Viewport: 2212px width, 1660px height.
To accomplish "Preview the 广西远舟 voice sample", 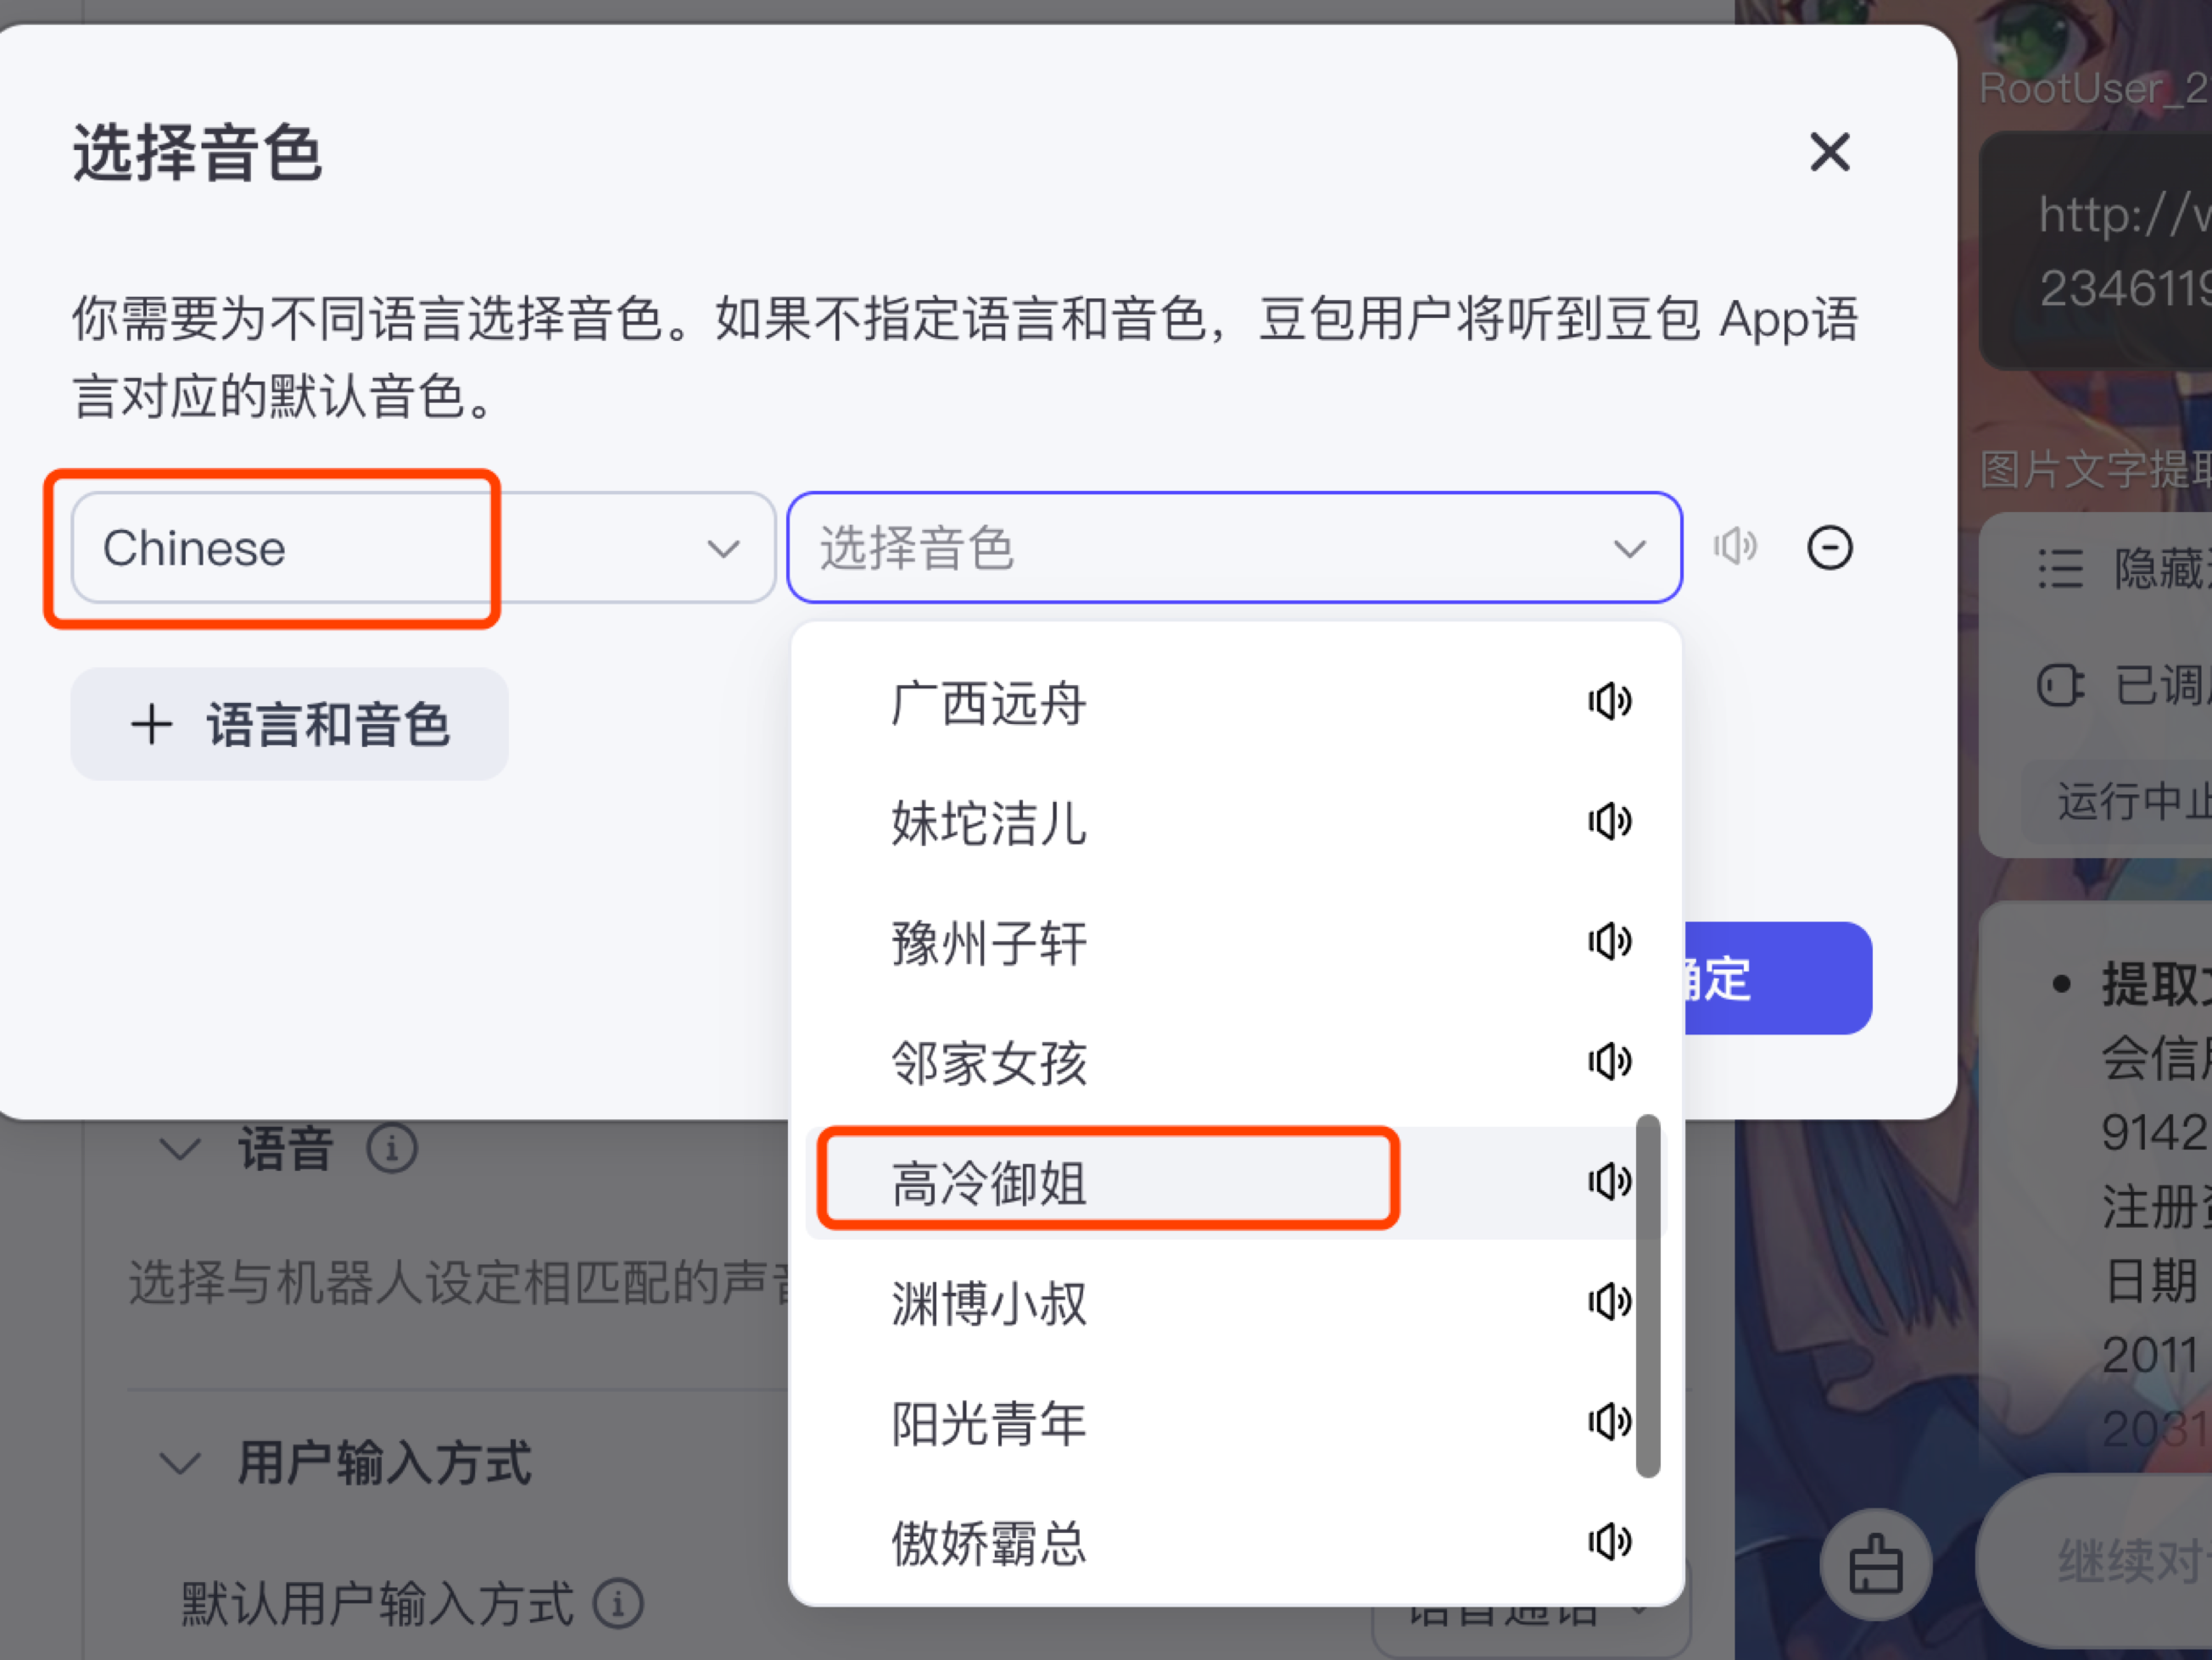I will click(x=1609, y=702).
